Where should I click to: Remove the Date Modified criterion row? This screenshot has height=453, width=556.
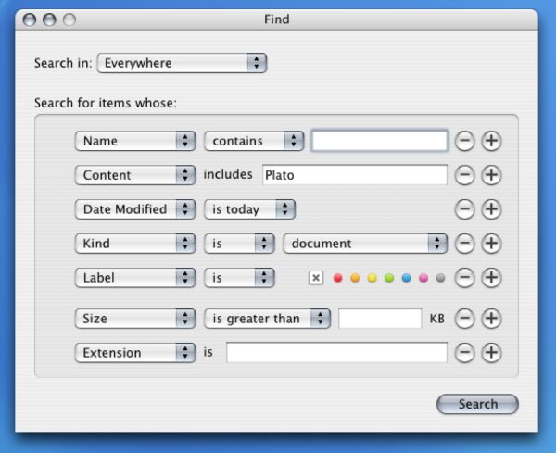click(x=465, y=209)
